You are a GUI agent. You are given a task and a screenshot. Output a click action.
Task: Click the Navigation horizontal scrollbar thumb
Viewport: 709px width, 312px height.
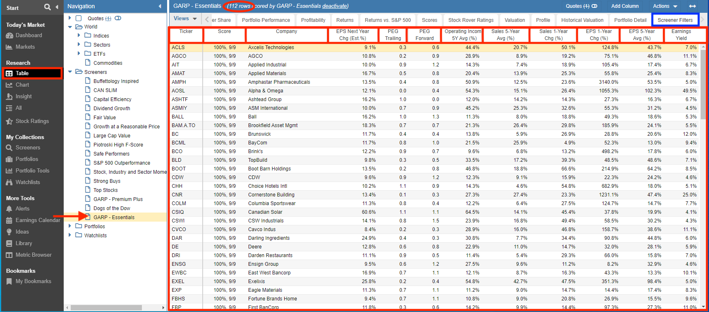(x=106, y=307)
